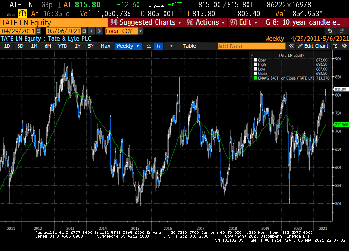Select the 5Y range tab
Screen dimensions: 349x251
click(91, 46)
